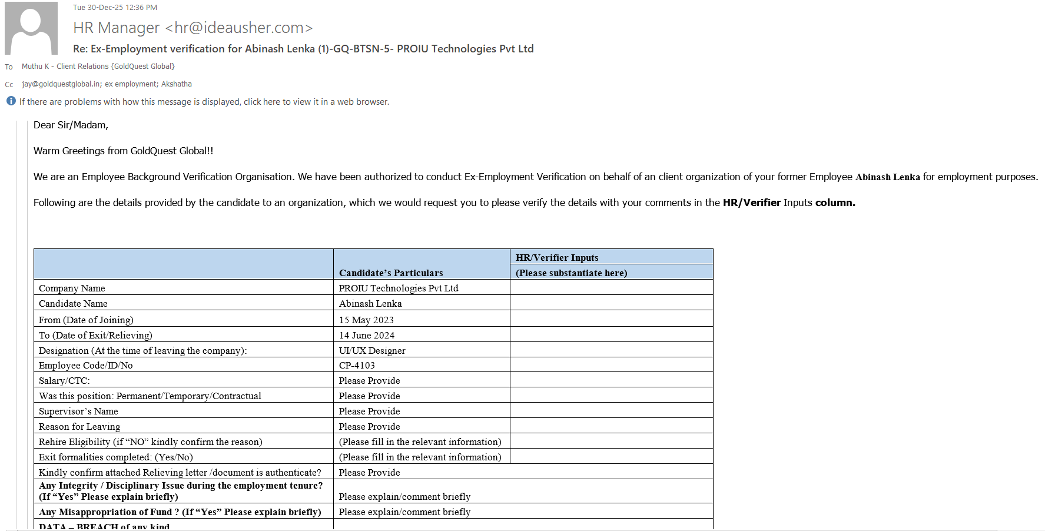Screen dimensions: 1045x531
Task: Click the email subject line text
Action: tap(303, 49)
